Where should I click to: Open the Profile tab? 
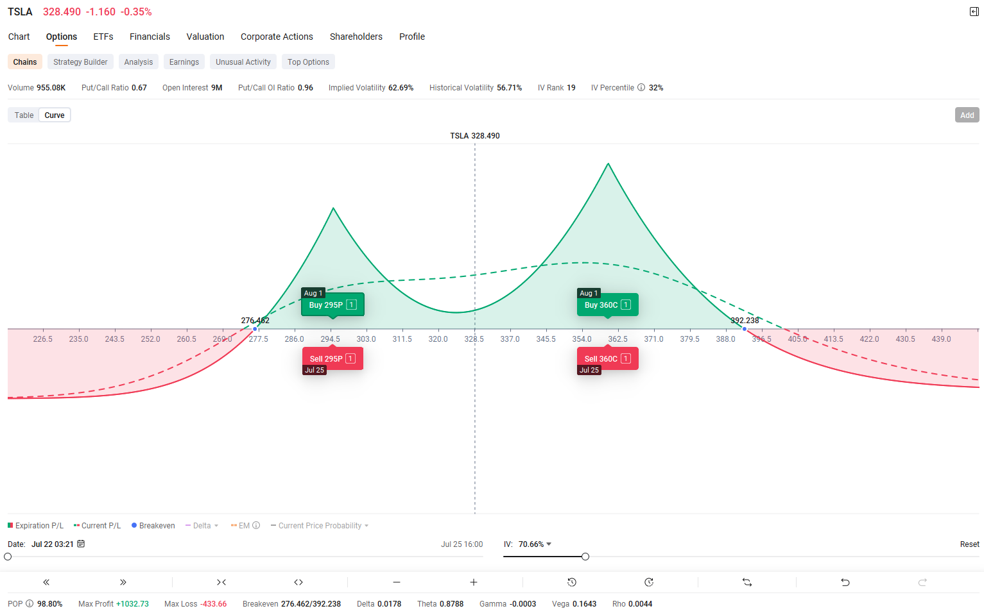tap(412, 37)
